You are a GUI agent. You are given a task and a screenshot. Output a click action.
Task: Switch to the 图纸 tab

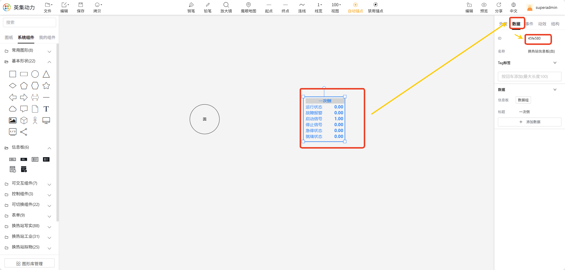pyautogui.click(x=9, y=38)
